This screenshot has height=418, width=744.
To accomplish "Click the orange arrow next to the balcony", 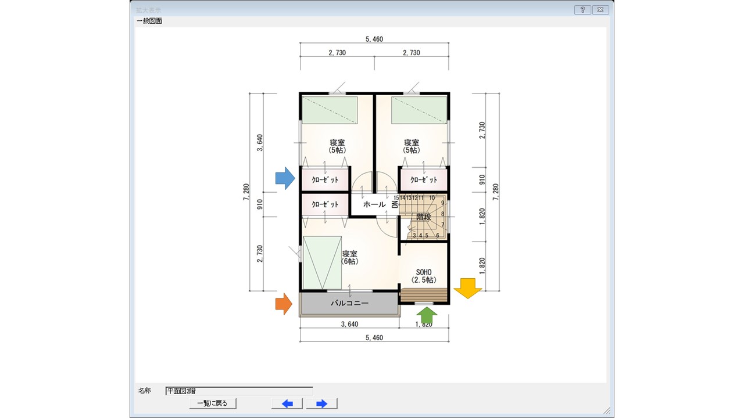I will tap(283, 304).
